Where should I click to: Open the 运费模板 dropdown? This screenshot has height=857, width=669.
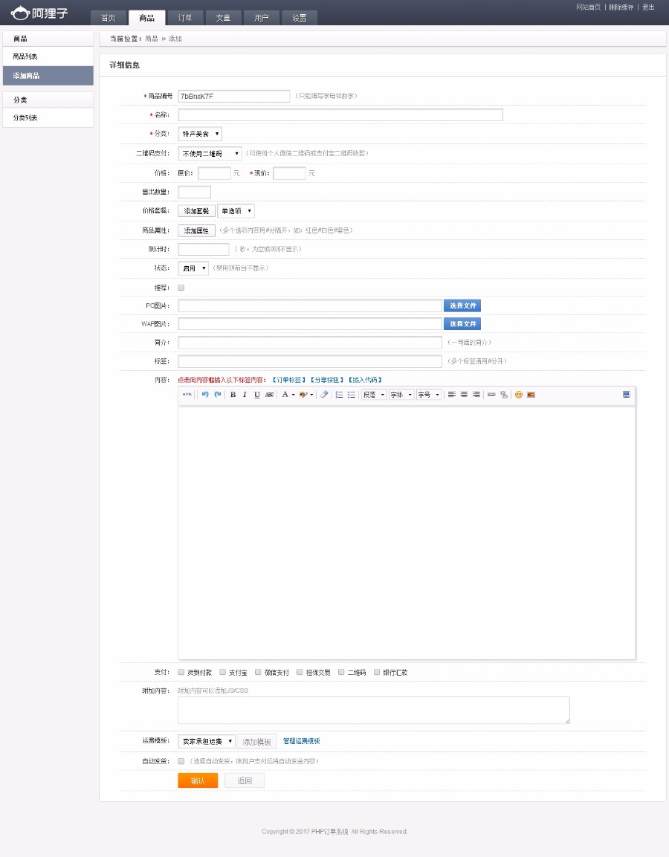[207, 741]
